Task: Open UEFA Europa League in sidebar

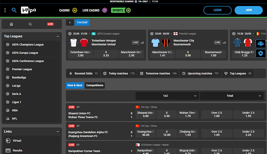Action: [x=32, y=53]
